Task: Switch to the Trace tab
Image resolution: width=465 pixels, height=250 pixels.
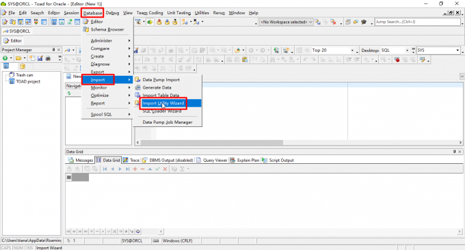Action: [131, 161]
